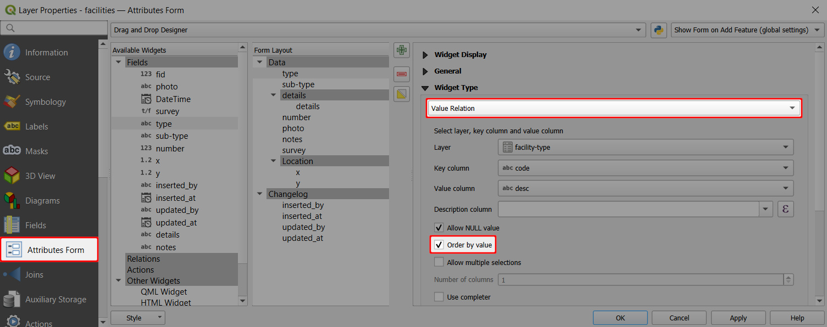Select the updated_at field calendar icon
The image size is (827, 327).
pos(146,222)
